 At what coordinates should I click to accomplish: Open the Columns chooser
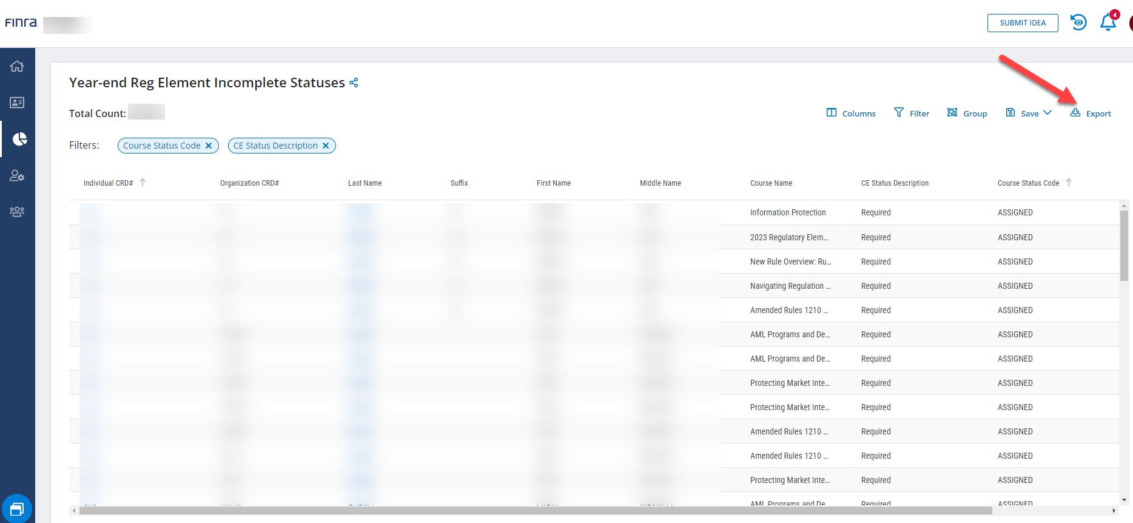tap(851, 113)
